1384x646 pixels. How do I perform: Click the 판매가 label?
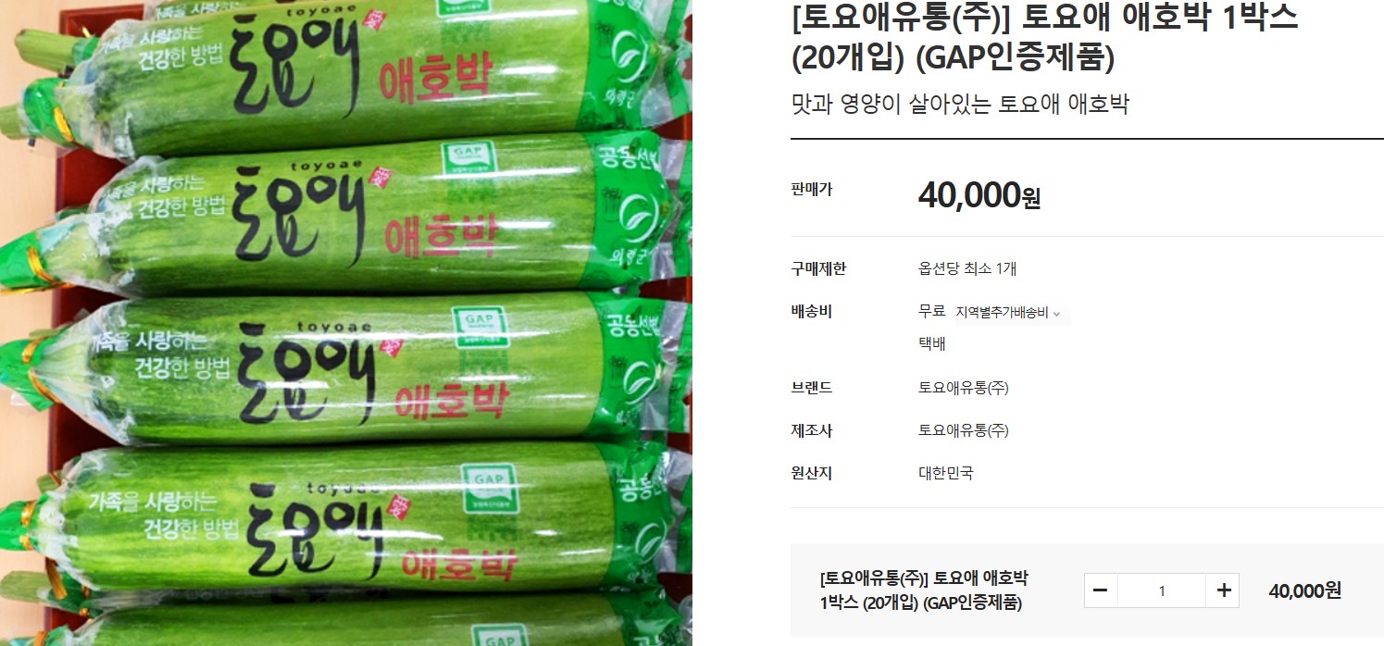(x=812, y=189)
